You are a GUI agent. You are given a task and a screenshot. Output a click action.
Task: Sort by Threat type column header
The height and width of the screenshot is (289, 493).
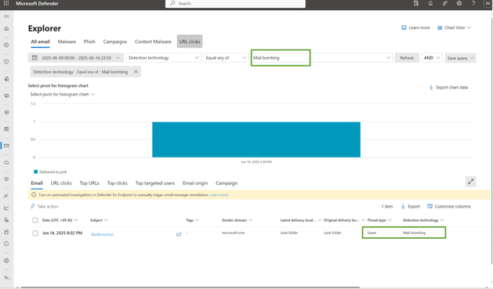(379, 220)
